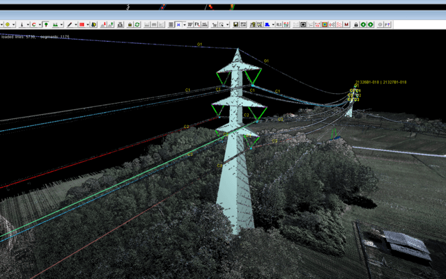Screen dimensions: 446x279
Task: Click the red C conductor icon
Action: coord(33,25)
